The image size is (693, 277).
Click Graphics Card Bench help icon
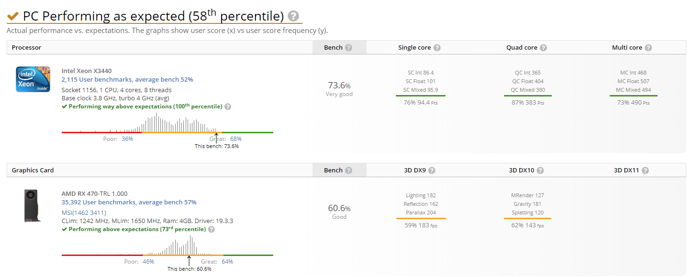[348, 170]
